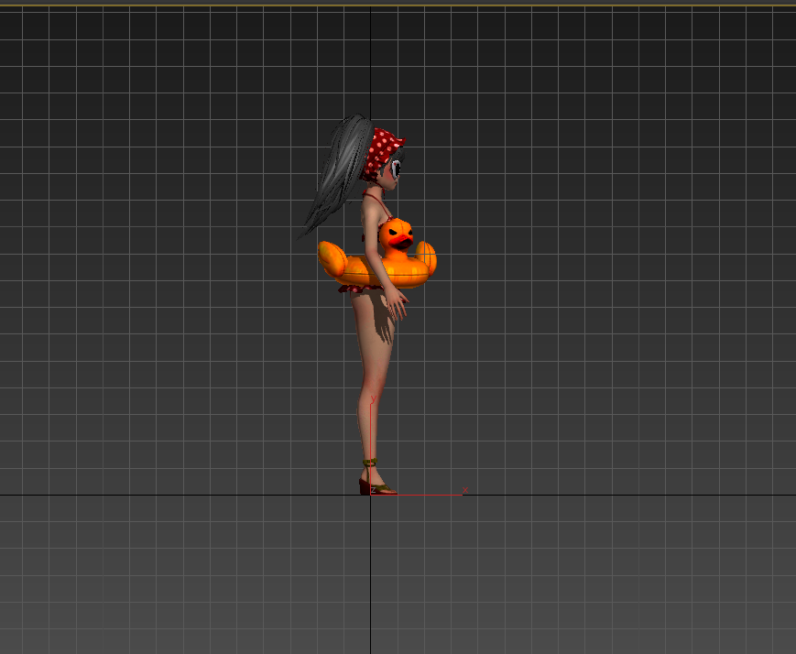Select the red ruffled bikini bottom

(x=353, y=289)
